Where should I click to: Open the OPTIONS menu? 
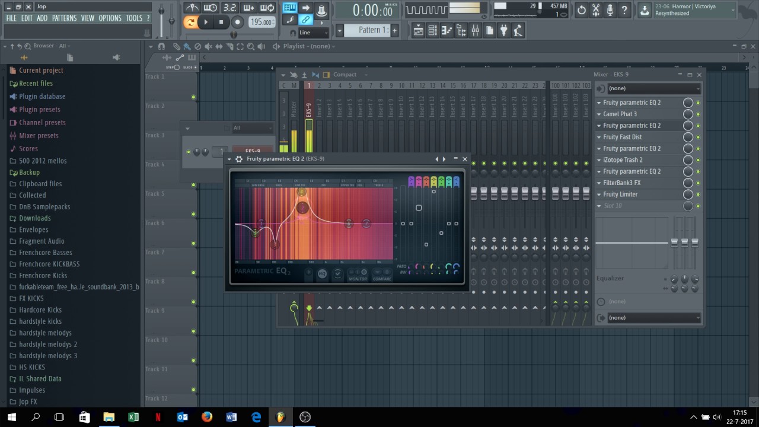point(110,18)
